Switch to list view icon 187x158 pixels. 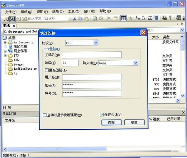pos(150,18)
